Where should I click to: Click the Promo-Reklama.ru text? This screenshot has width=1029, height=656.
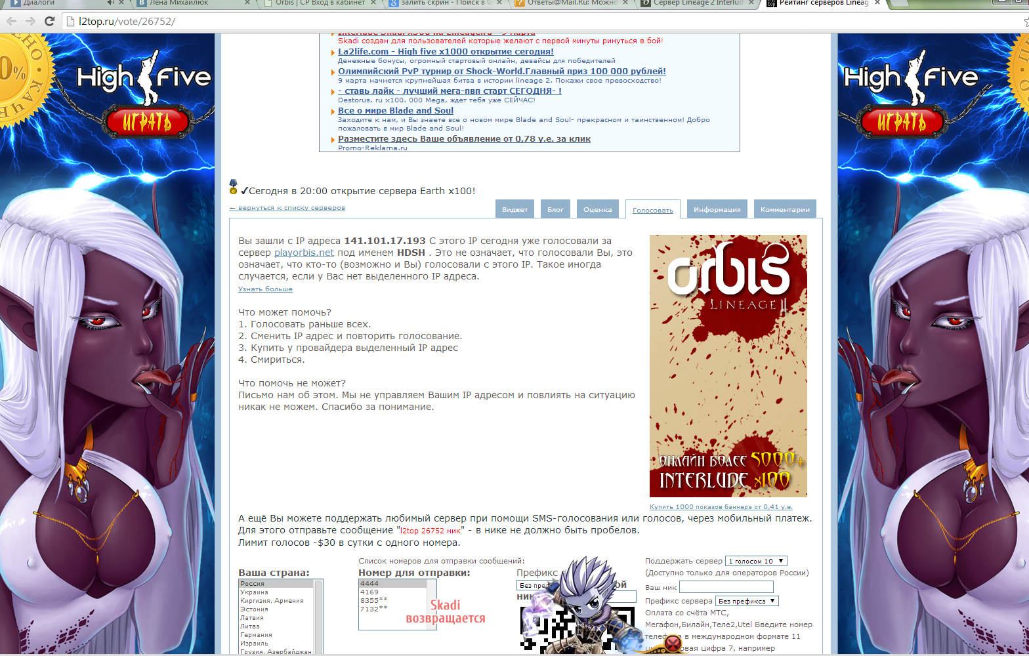coord(372,148)
